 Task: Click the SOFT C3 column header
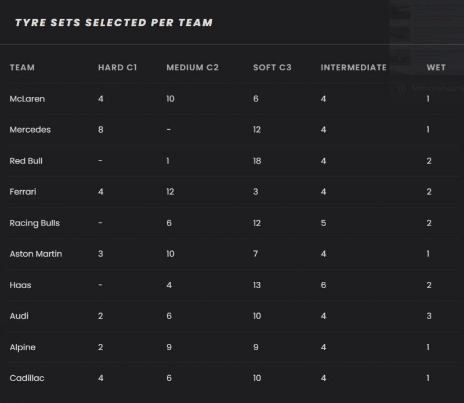point(272,67)
